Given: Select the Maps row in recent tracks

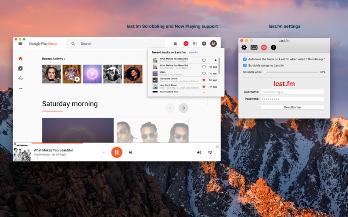Looking at the screenshot, I should [184, 73].
